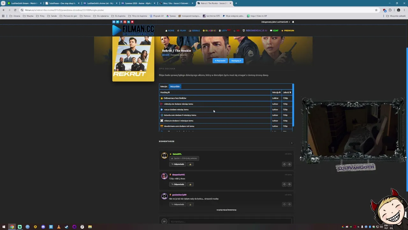Reveal SenoXPL's hidden spoiler comment
Screen dimensions: 408x230
(x=184, y=158)
